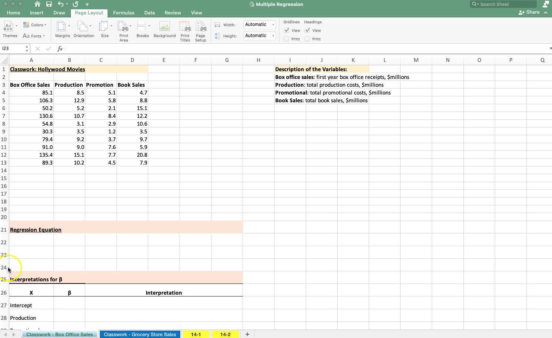
Task: Disable Headings View checkbox
Action: click(307, 30)
